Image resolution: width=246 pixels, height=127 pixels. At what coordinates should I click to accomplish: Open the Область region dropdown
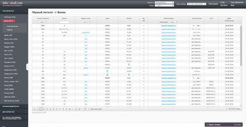[x=164, y=2]
